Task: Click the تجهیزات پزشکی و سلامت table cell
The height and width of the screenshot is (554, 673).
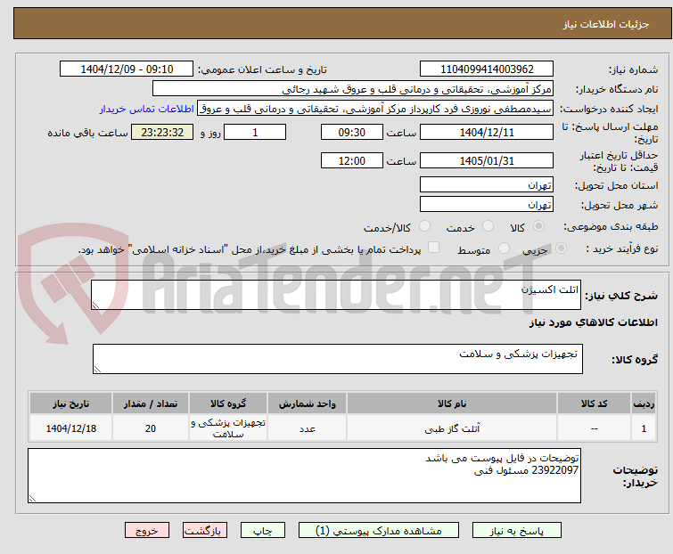Action: coord(228,428)
